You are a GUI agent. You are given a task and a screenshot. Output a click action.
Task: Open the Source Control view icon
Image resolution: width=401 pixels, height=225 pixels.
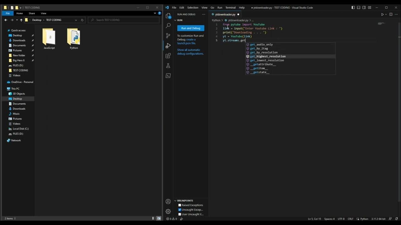click(168, 36)
